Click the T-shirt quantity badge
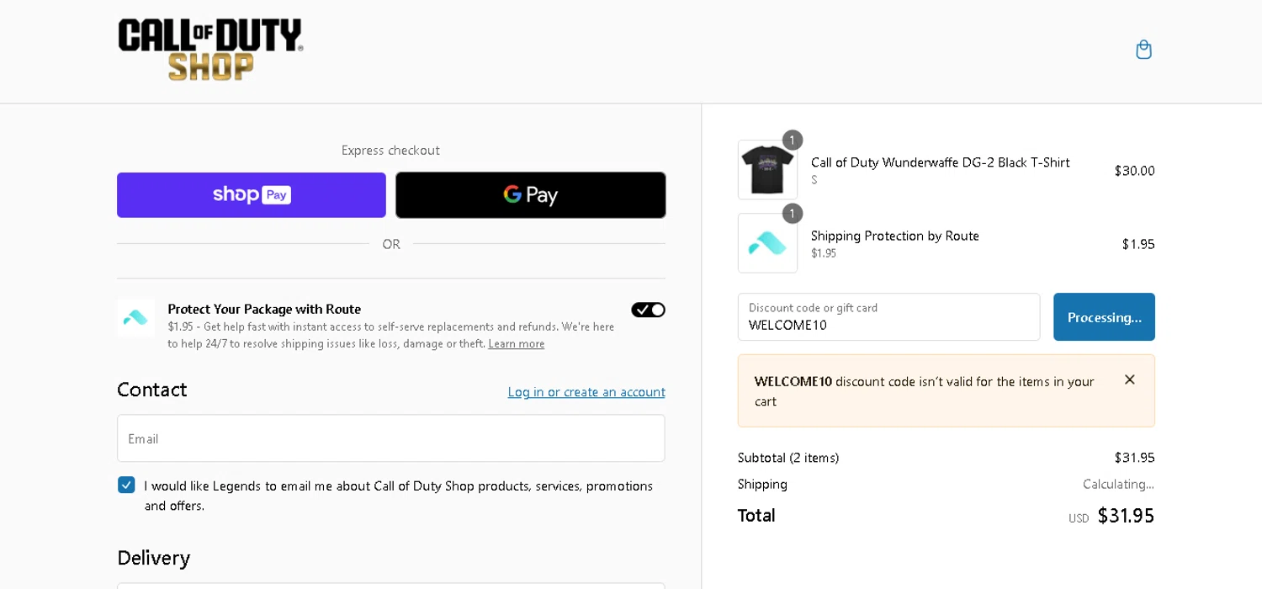The width and height of the screenshot is (1262, 589). 792,141
